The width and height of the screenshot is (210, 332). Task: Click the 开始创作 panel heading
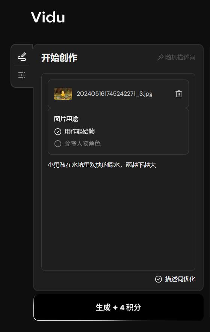coord(59,58)
